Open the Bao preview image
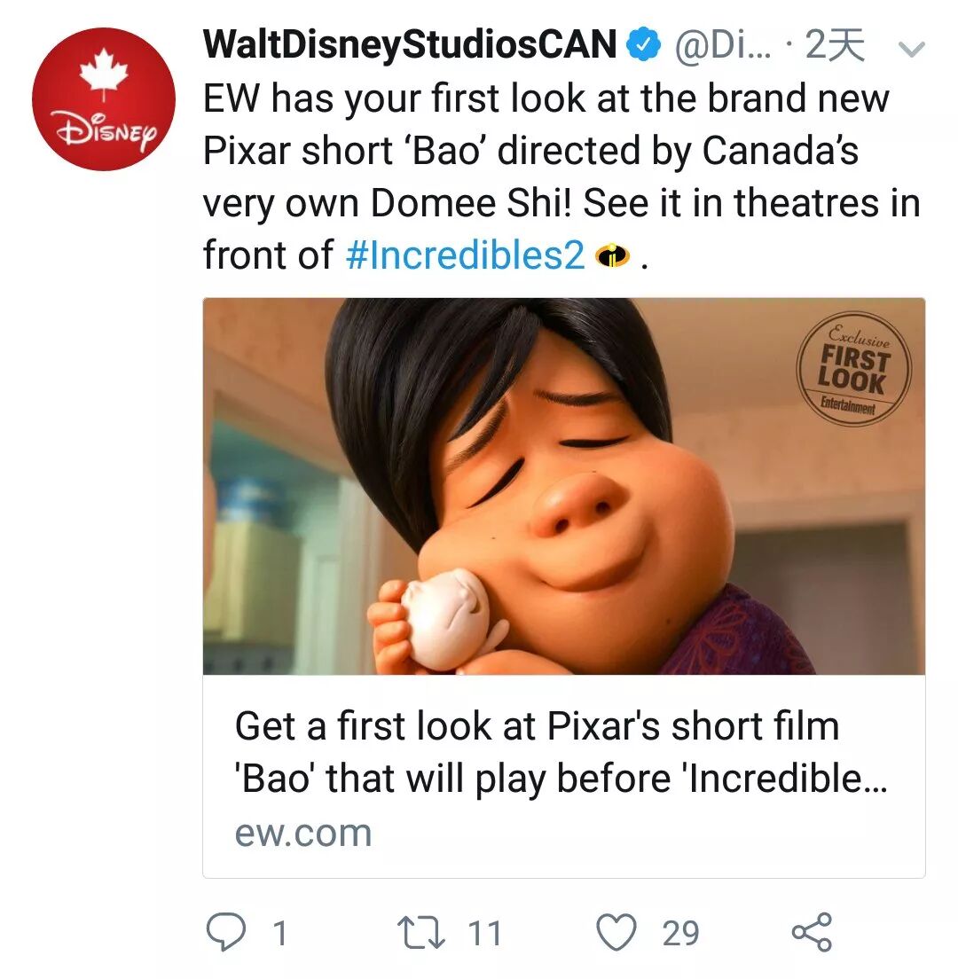Image resolution: width=958 pixels, height=979 pixels. click(x=564, y=486)
